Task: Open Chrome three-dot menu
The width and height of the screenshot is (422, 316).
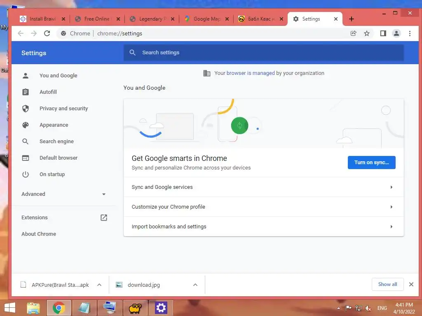Action: click(410, 33)
